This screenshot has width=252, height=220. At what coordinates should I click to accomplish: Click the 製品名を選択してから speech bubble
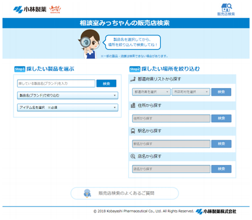(132, 42)
